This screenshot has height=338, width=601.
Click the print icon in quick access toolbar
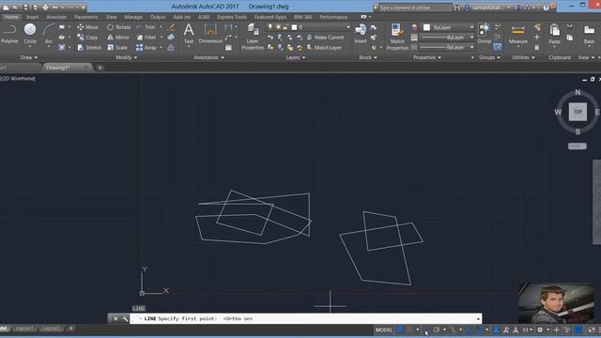click(x=45, y=7)
